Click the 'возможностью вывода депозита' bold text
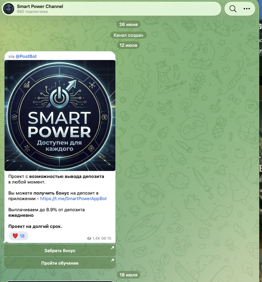 (67, 177)
